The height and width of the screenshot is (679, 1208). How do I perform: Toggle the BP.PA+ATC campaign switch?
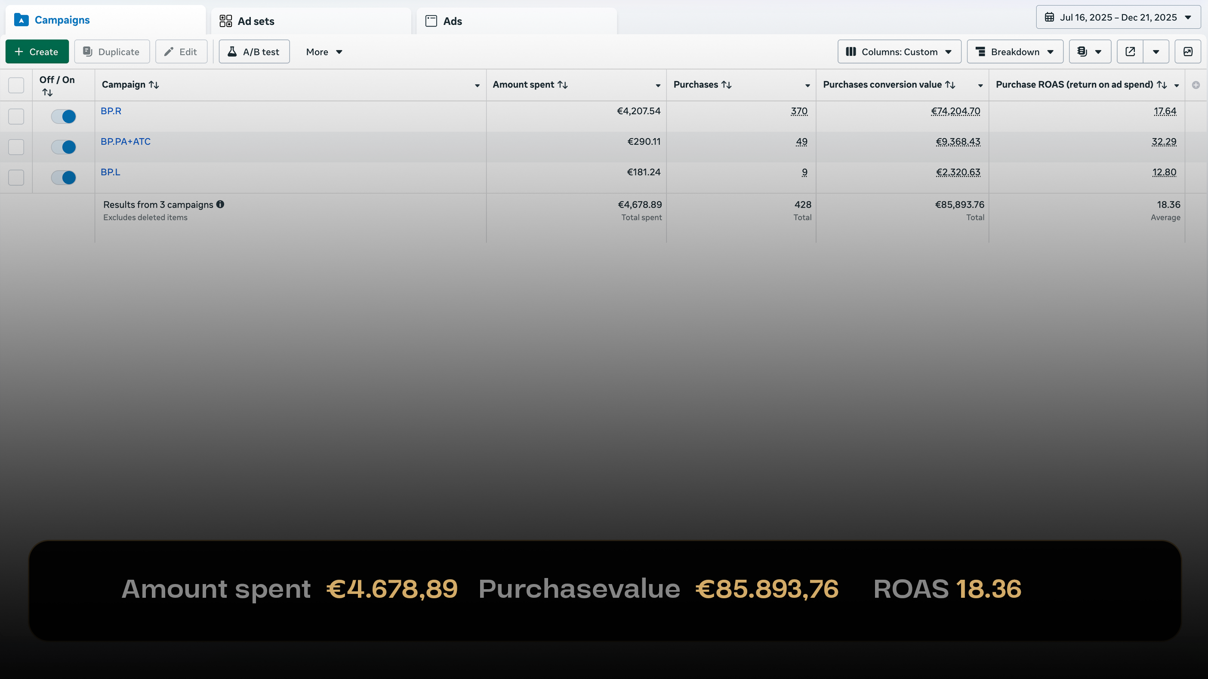(63, 147)
